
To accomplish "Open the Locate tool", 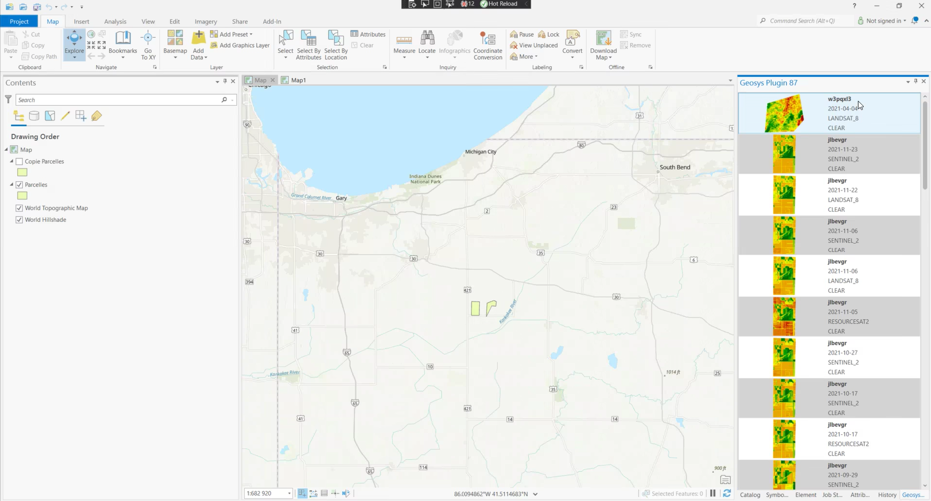I will point(427,44).
